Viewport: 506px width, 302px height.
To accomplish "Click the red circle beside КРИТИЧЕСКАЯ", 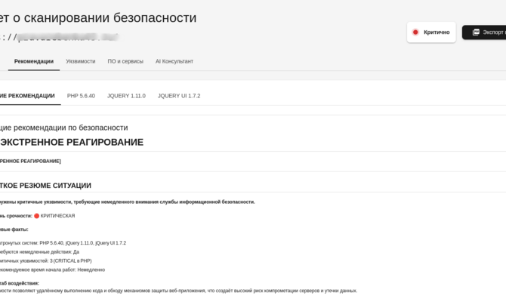I will point(37,216).
